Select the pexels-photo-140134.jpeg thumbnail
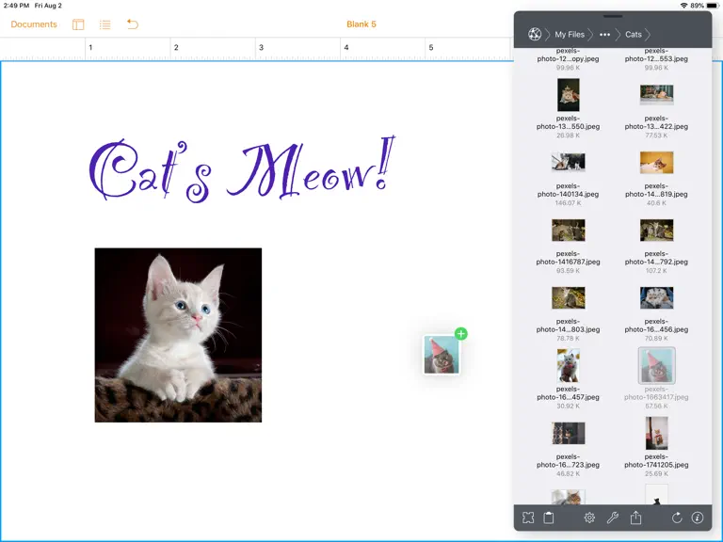The image size is (723, 542). click(x=568, y=162)
